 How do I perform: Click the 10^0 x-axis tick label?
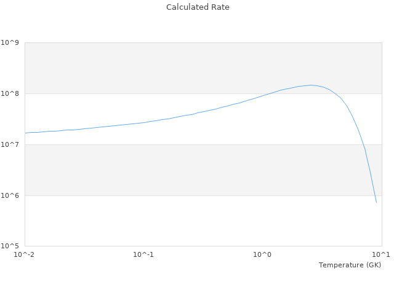(x=262, y=254)
